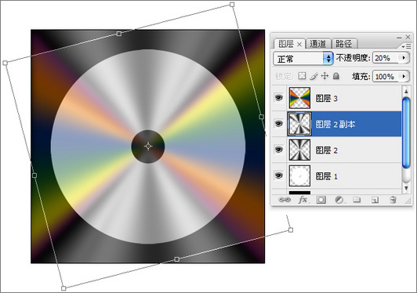Expand the fill 100% slider arrow
417x293 pixels.
[x=404, y=76]
